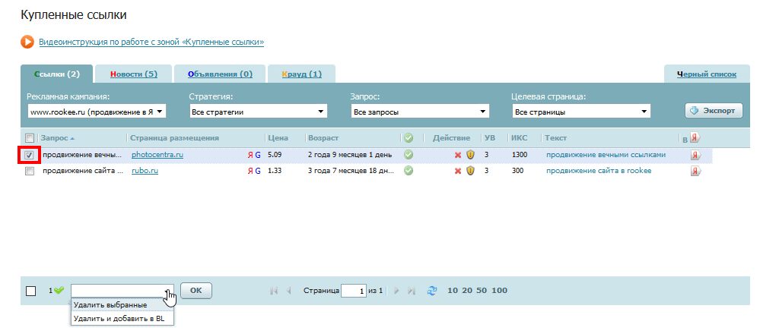The image size is (760, 334).
Task: Click the blue G icon in rubo.ru row
Action: tap(258, 171)
